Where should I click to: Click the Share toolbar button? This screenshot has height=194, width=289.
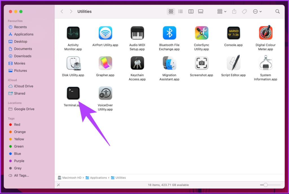pyautogui.click(x=234, y=11)
